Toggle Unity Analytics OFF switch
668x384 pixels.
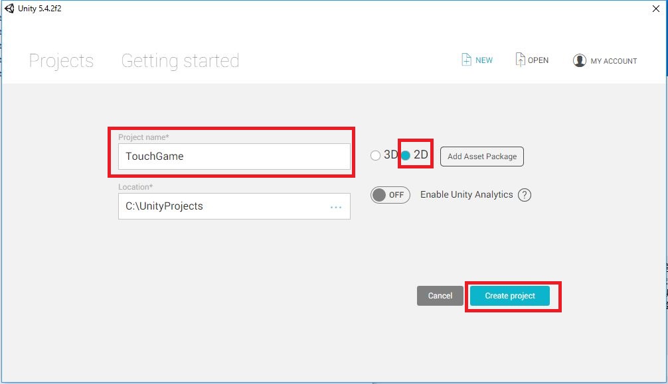click(x=390, y=195)
